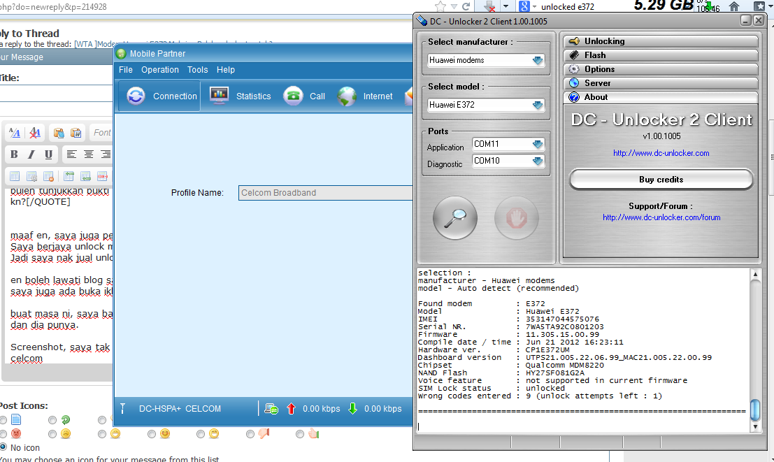Align text left in the forum editor

click(71, 154)
